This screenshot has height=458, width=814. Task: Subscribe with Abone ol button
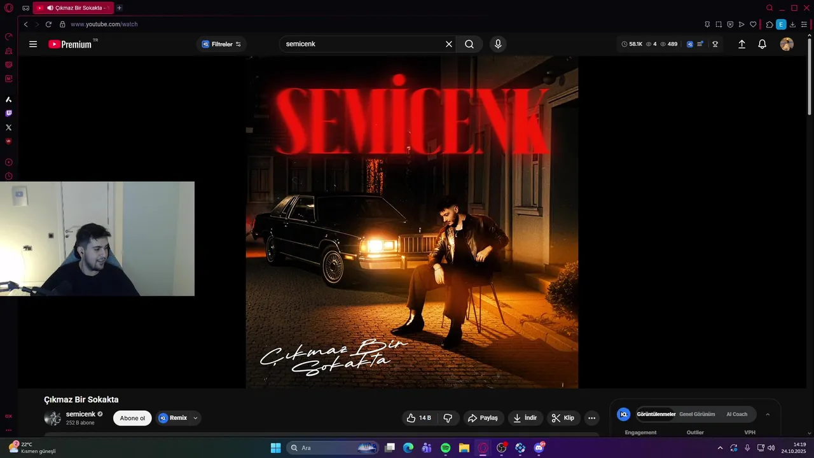click(132, 418)
